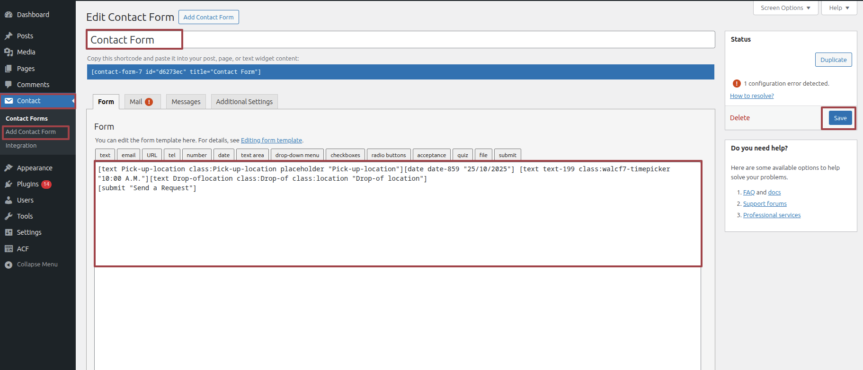This screenshot has height=370, width=863.
Task: Click the Comments speech bubble icon
Action: pyautogui.click(x=9, y=85)
